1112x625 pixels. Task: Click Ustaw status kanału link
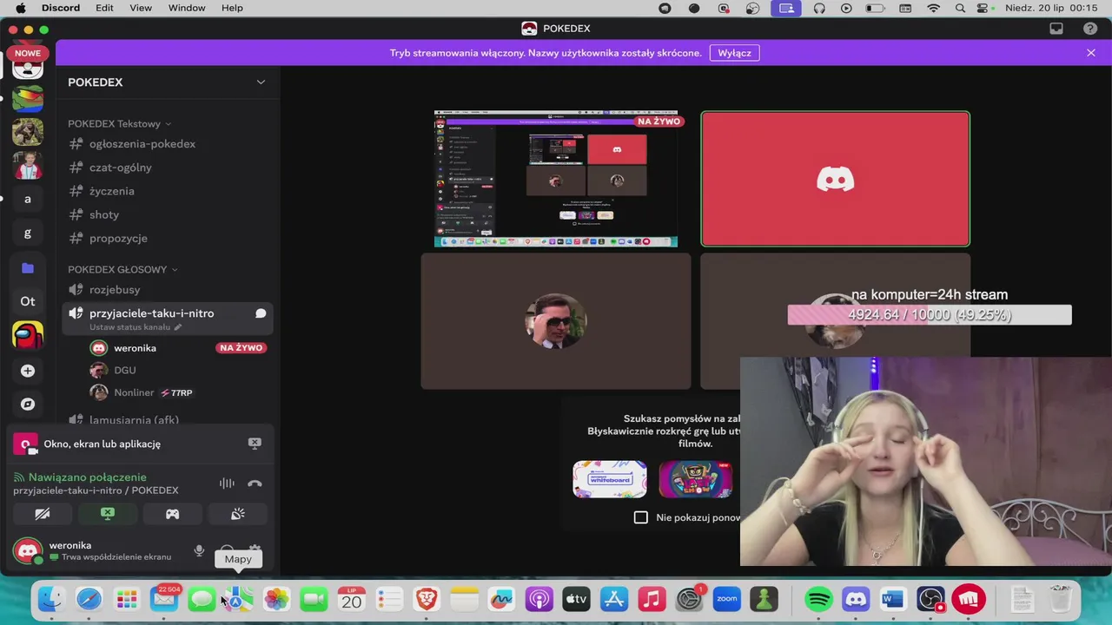point(136,327)
